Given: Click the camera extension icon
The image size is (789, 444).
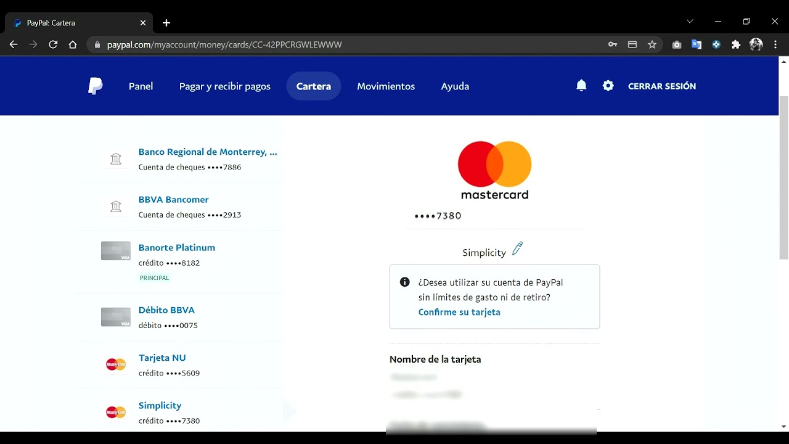Looking at the screenshot, I should (677, 44).
